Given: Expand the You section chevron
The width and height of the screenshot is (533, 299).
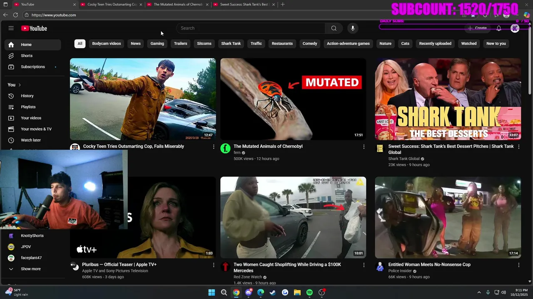Looking at the screenshot, I should pos(20,85).
